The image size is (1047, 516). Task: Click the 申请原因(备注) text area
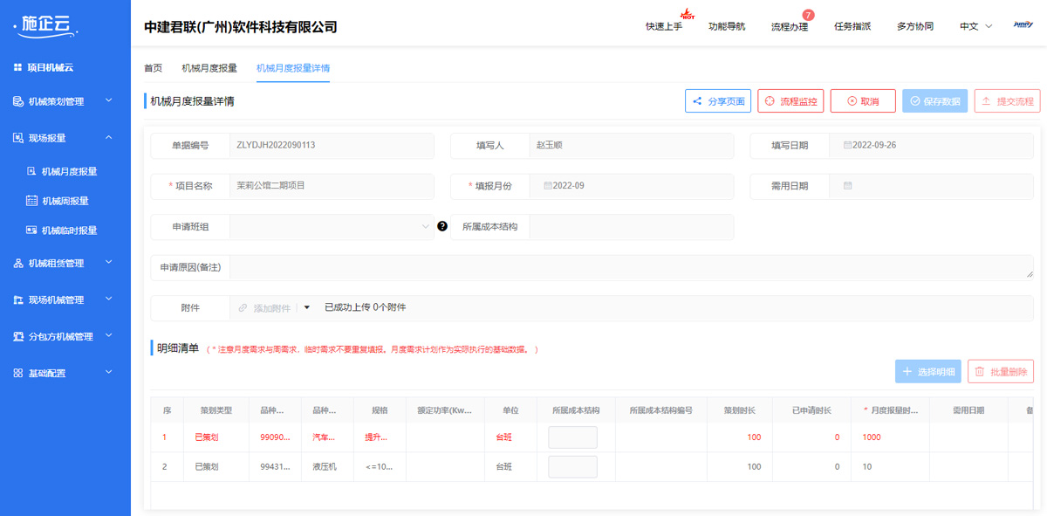[x=632, y=267]
